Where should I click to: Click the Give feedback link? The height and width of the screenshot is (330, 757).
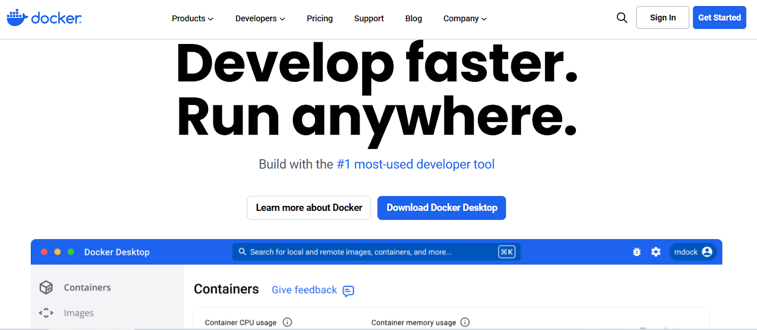coord(304,290)
